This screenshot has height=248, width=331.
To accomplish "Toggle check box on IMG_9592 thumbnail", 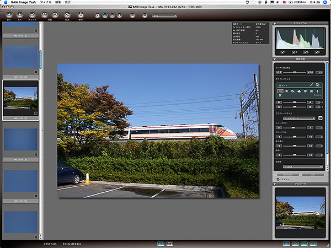I will (x=36, y=72).
